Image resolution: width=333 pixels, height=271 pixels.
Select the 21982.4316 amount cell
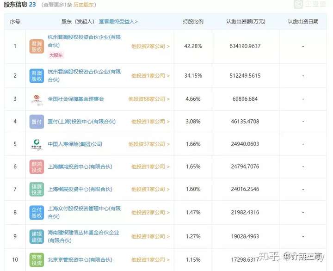coord(245,212)
